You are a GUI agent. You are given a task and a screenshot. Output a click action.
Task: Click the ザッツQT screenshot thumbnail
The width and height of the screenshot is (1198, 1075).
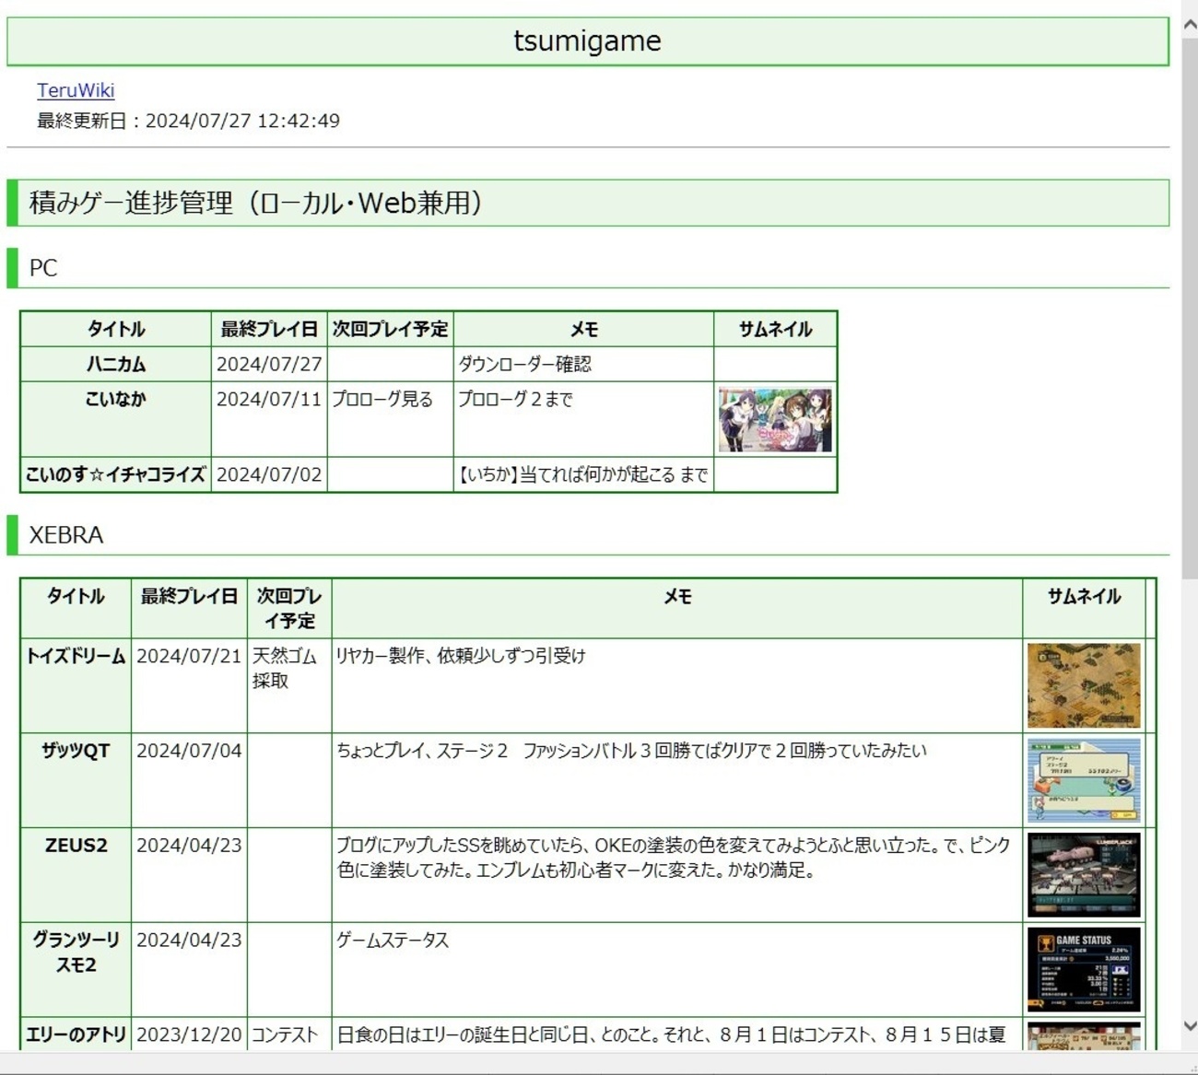tap(1083, 780)
